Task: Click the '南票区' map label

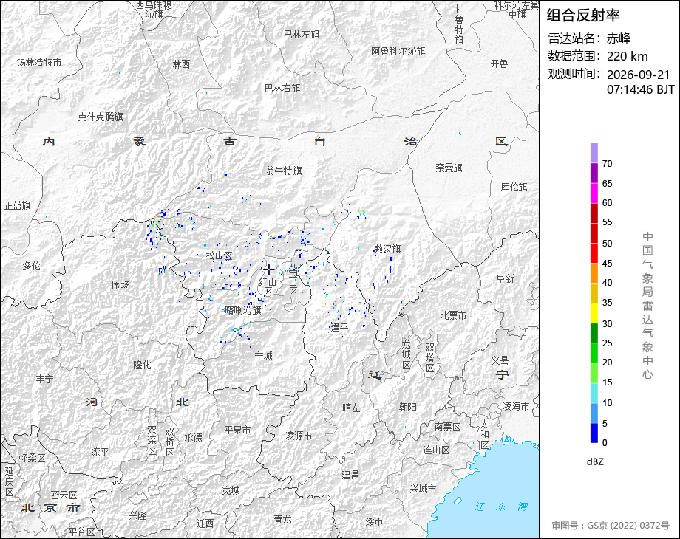Action: [x=448, y=428]
